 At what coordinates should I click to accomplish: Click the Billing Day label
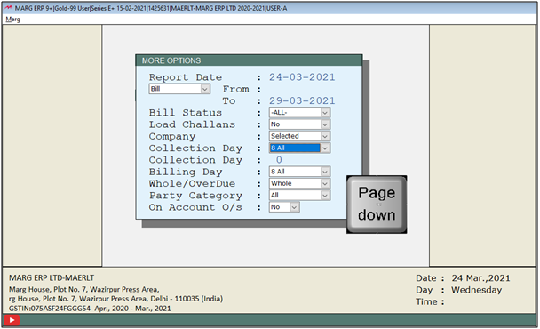(x=186, y=172)
